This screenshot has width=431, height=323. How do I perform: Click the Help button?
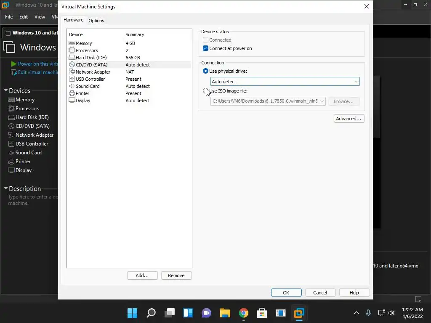pyautogui.click(x=354, y=293)
